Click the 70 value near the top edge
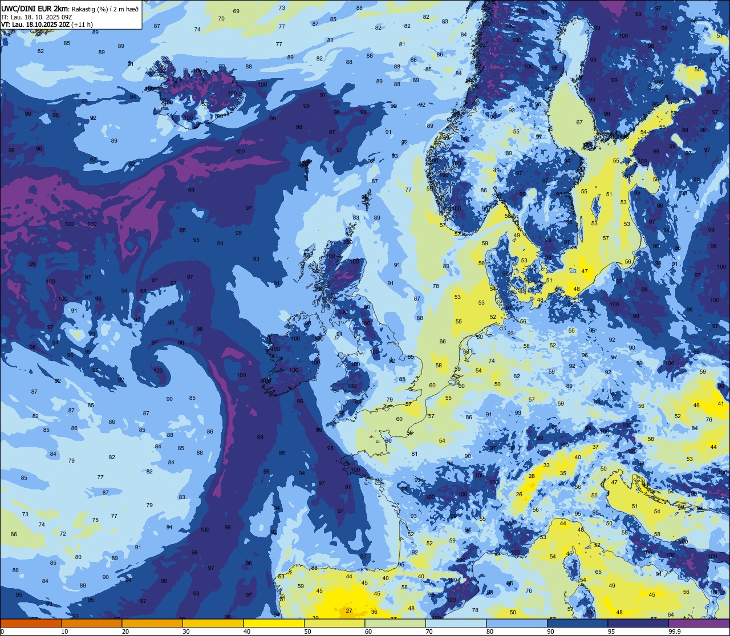The height and width of the screenshot is (636, 730). 221,19
